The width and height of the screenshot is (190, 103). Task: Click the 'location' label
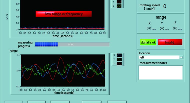click(144, 53)
